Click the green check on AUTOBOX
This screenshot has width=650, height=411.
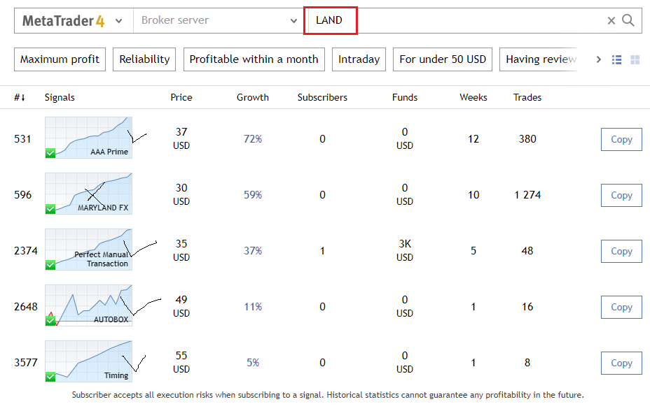pos(50,321)
